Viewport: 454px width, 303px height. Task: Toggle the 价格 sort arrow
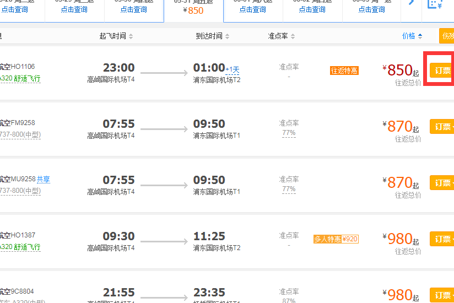pos(420,36)
